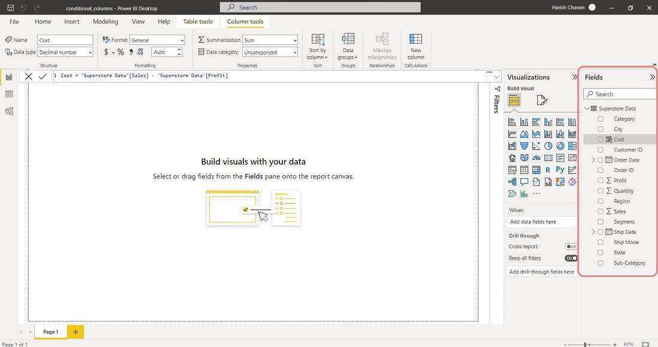This screenshot has height=347, width=658.
Task: Check the Profit field checkbox
Action: 601,181
